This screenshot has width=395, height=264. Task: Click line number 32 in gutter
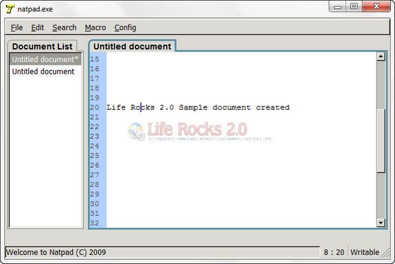coord(95,223)
